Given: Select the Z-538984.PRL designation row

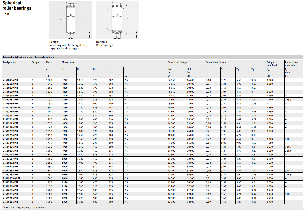Looking at the screenshot, I should (x=11, y=80).
